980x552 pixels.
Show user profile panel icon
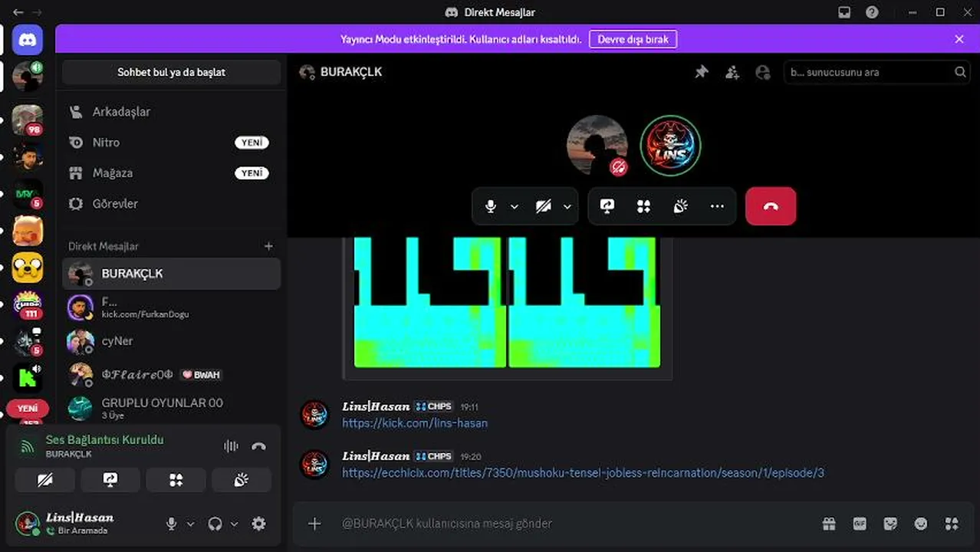763,72
